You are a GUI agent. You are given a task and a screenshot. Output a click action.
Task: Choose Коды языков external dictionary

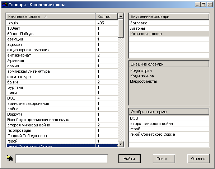[142, 76]
